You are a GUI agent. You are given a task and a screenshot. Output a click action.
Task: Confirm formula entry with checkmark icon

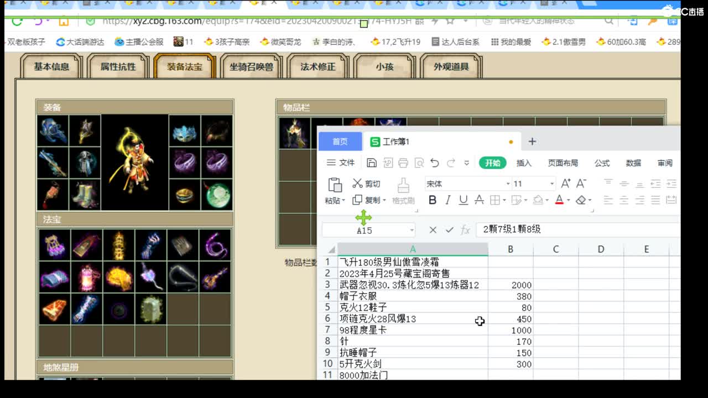click(x=449, y=229)
